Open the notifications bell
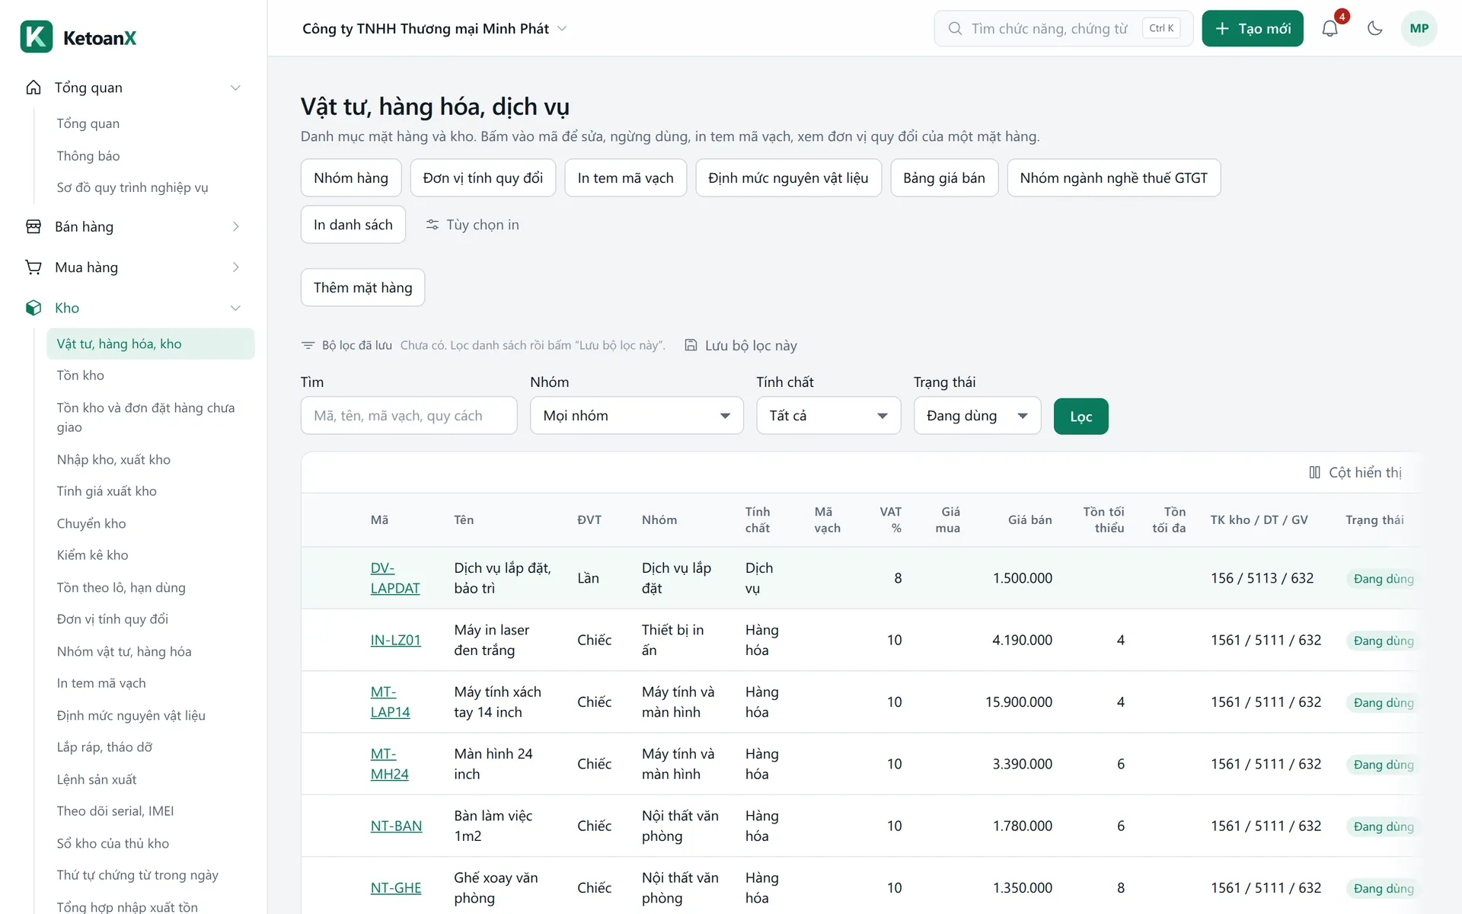 [x=1330, y=29]
